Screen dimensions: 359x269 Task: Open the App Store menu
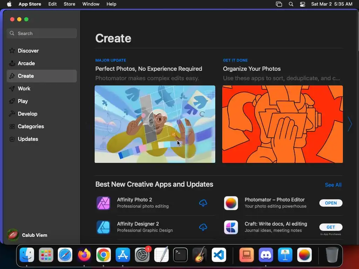30,4
